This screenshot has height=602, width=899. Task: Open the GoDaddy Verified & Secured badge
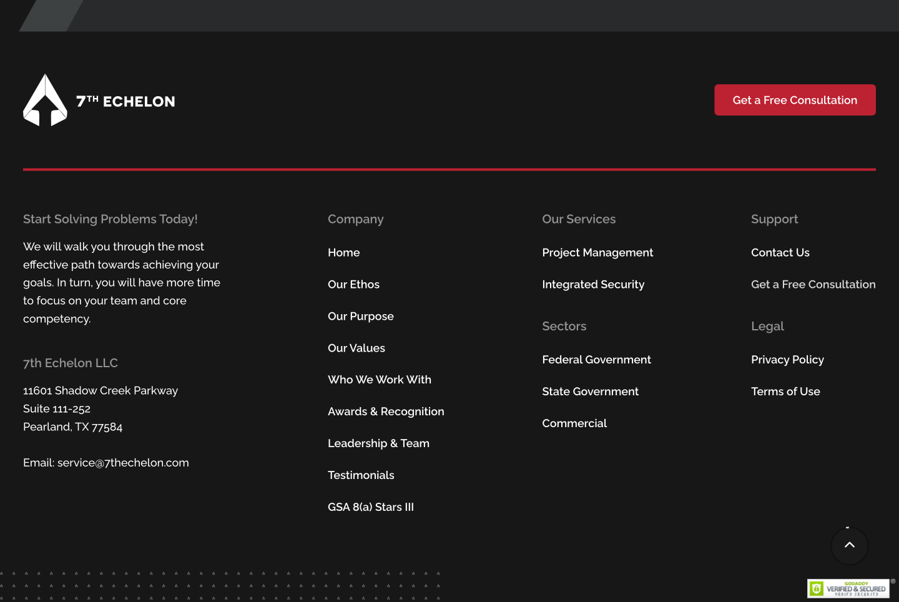click(x=848, y=588)
